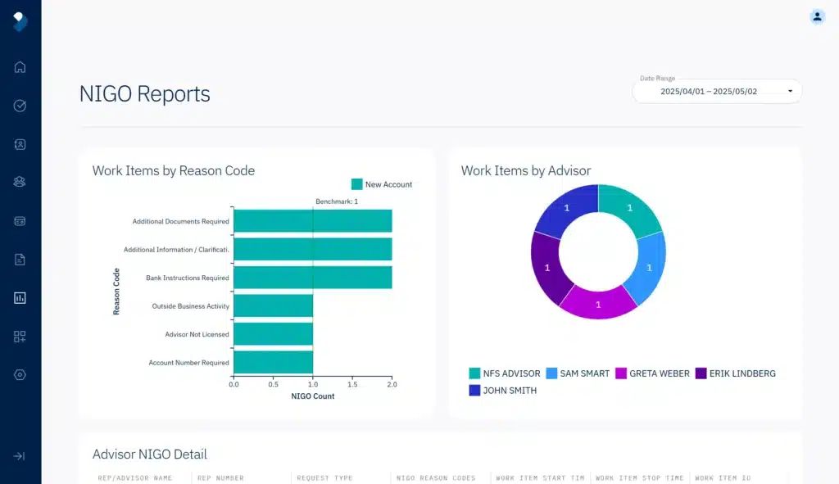Open the wallet accounts sidebar icon
This screenshot has height=484, width=839.
[x=20, y=221]
